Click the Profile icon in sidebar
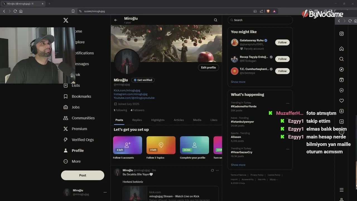 tap(66, 150)
